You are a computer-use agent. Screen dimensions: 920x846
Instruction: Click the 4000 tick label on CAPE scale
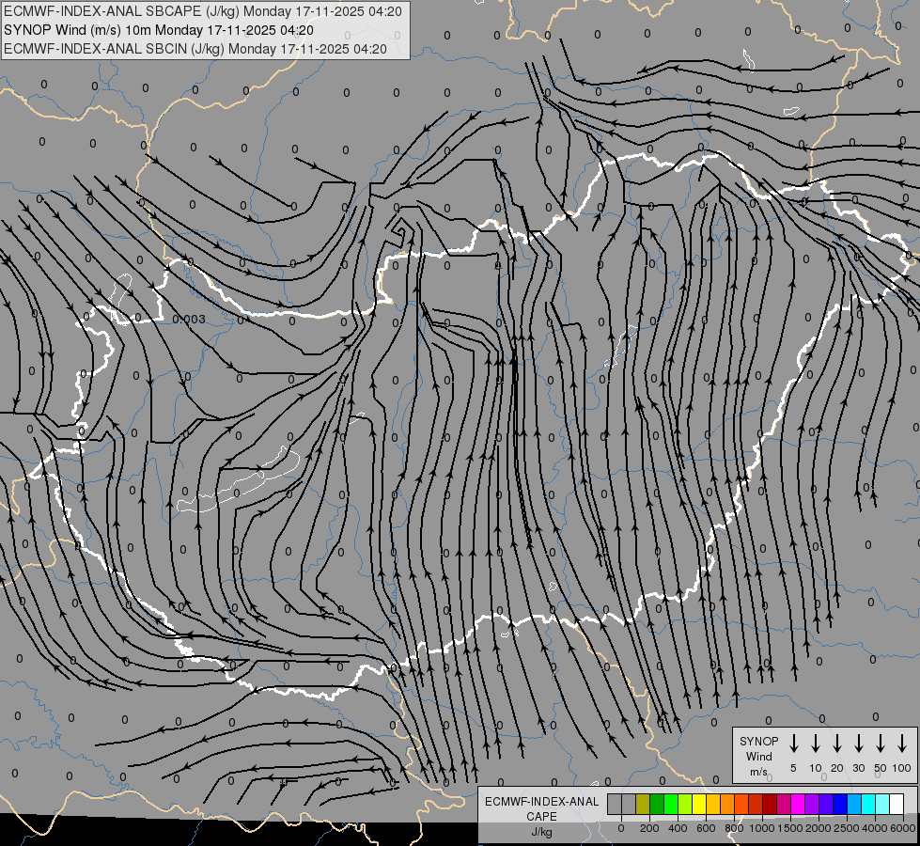point(875,828)
